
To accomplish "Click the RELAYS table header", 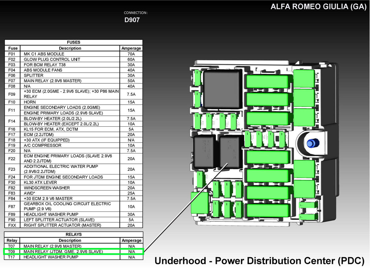I will [x=74, y=234].
